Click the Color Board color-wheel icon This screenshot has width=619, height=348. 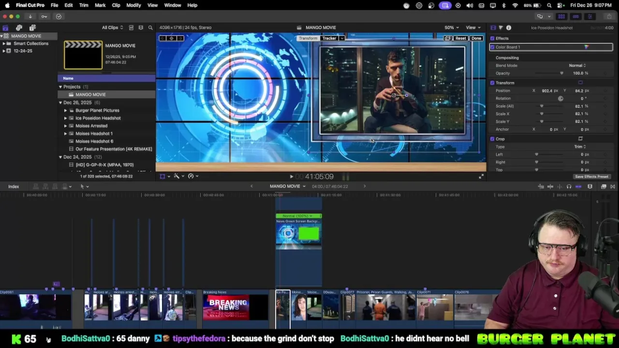coord(586,47)
